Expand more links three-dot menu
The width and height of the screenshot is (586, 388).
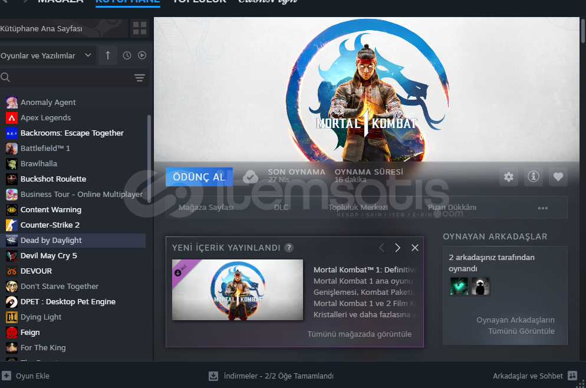pos(542,208)
